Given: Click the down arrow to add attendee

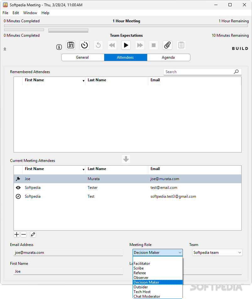Looking at the screenshot, I should [126, 159].
